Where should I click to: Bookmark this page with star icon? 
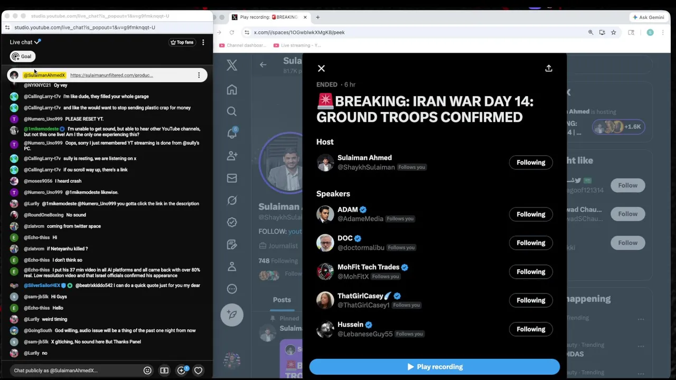pos(613,32)
